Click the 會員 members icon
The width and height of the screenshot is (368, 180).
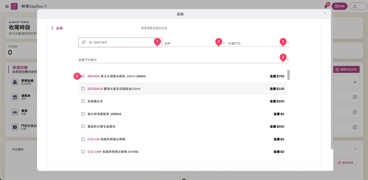[14, 112]
